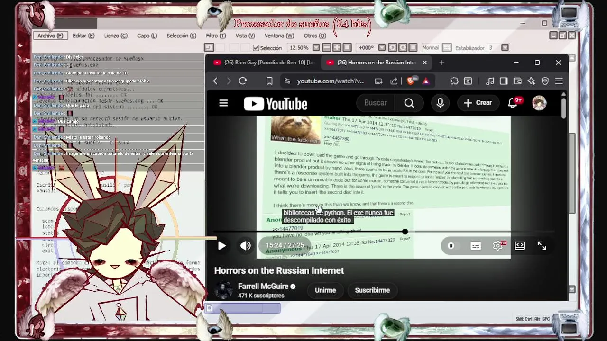Image resolution: width=607 pixels, height=341 pixels.
Task: Click the browser forward arrow
Action: pyautogui.click(x=229, y=81)
